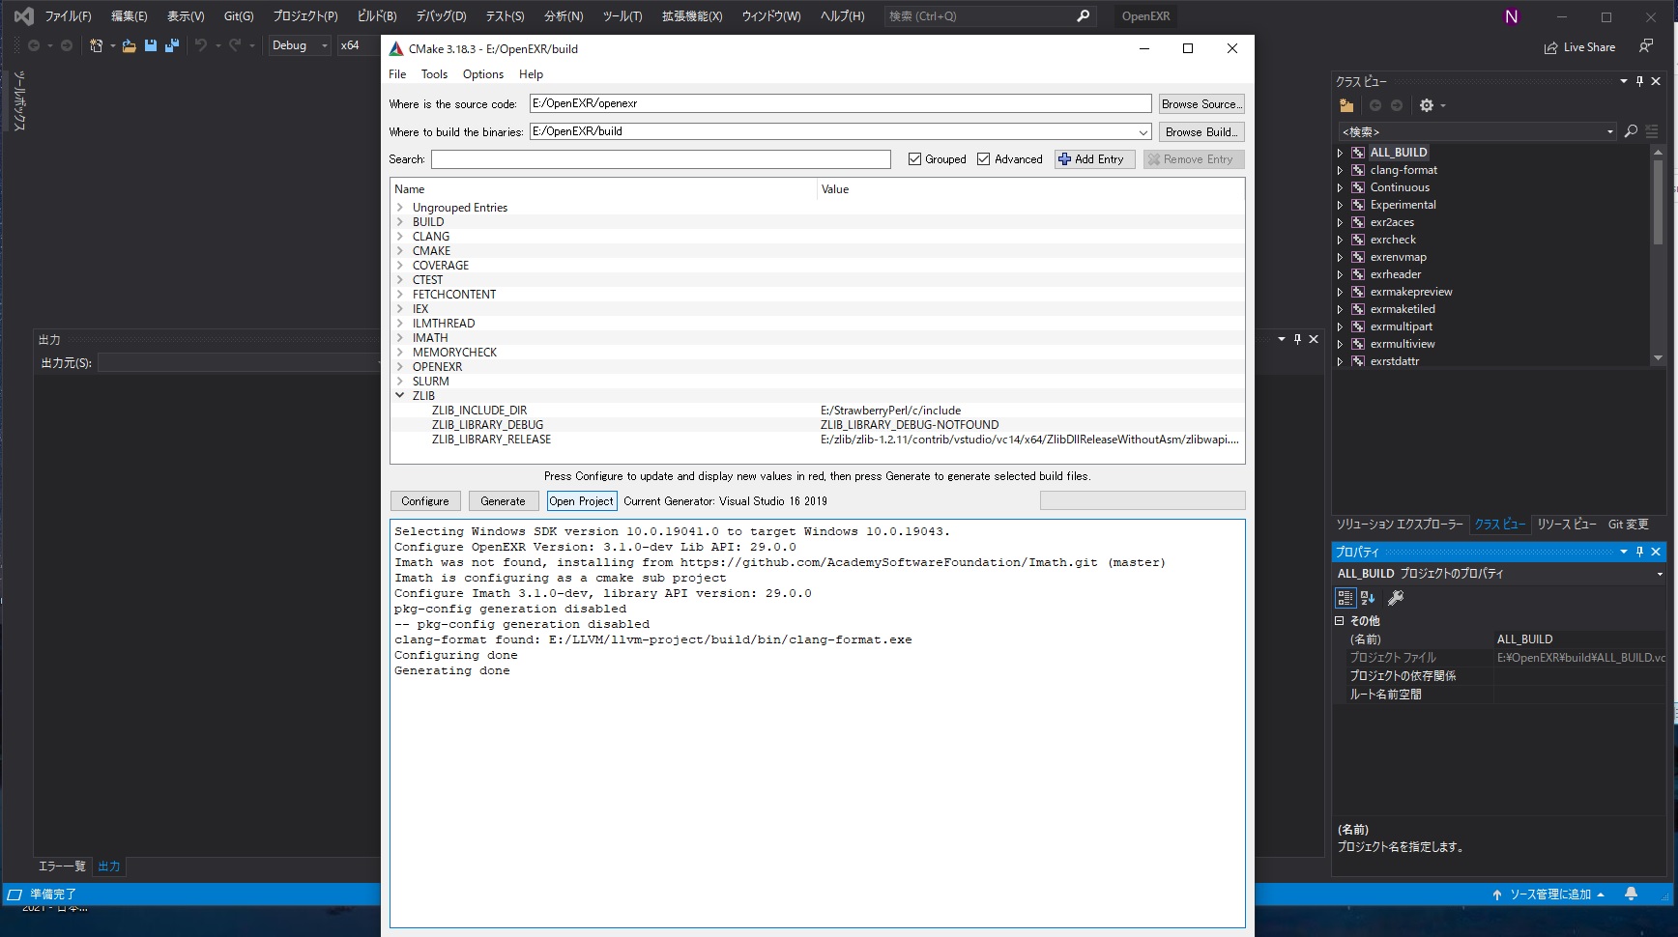Switch to the Solution Explorer tab
Screen dimensions: 1678x937
(x=1399, y=525)
